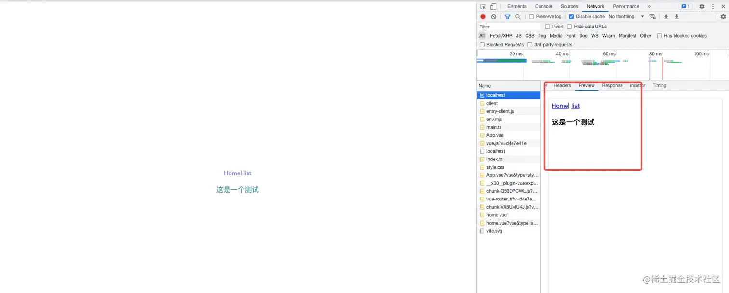This screenshot has height=293, width=729.
Task: Open the Sources tab
Action: coord(569,6)
